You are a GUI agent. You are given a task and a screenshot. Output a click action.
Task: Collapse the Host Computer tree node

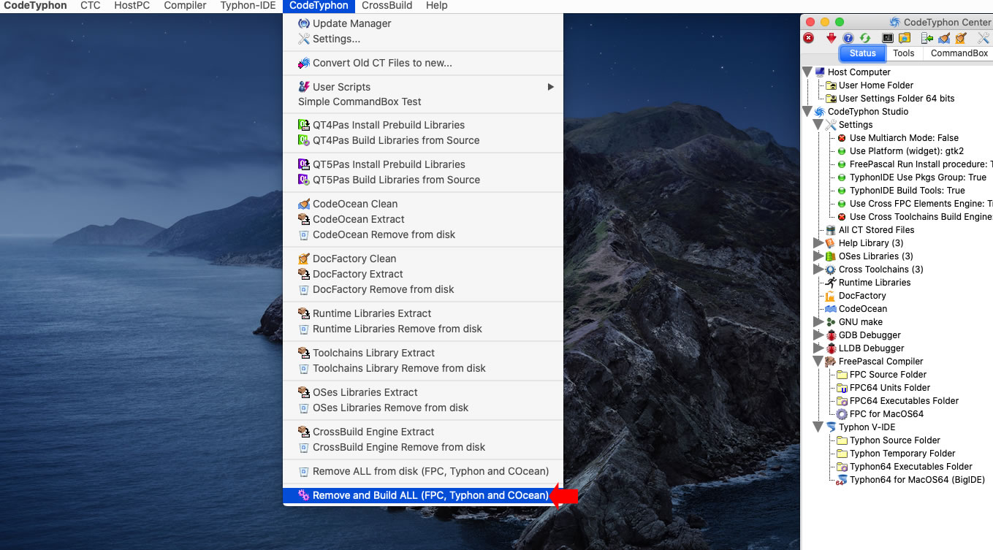[x=807, y=72]
